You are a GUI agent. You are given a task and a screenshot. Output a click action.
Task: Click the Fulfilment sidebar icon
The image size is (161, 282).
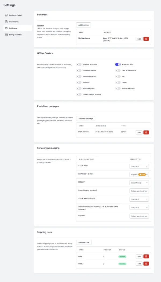(x=6, y=28)
